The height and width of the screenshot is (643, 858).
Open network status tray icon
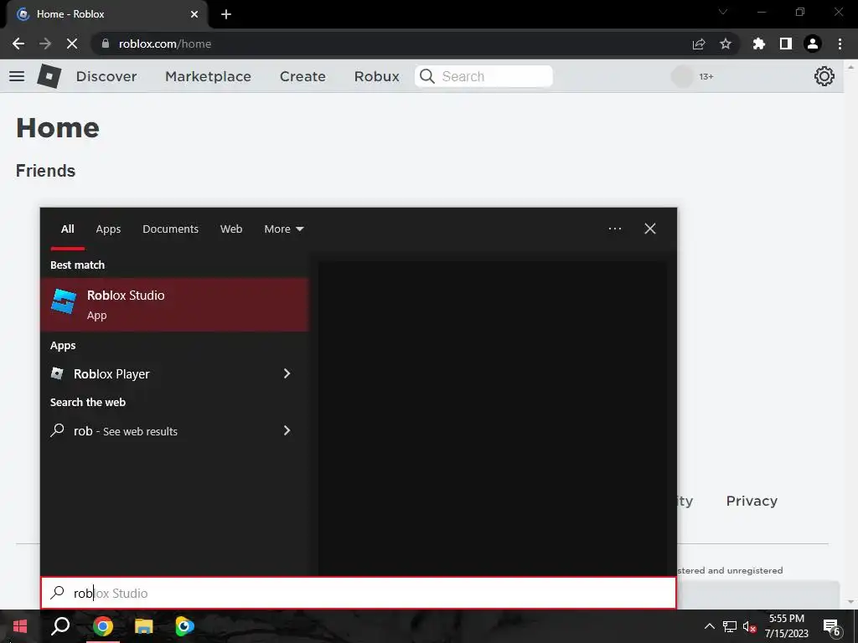coord(730,626)
